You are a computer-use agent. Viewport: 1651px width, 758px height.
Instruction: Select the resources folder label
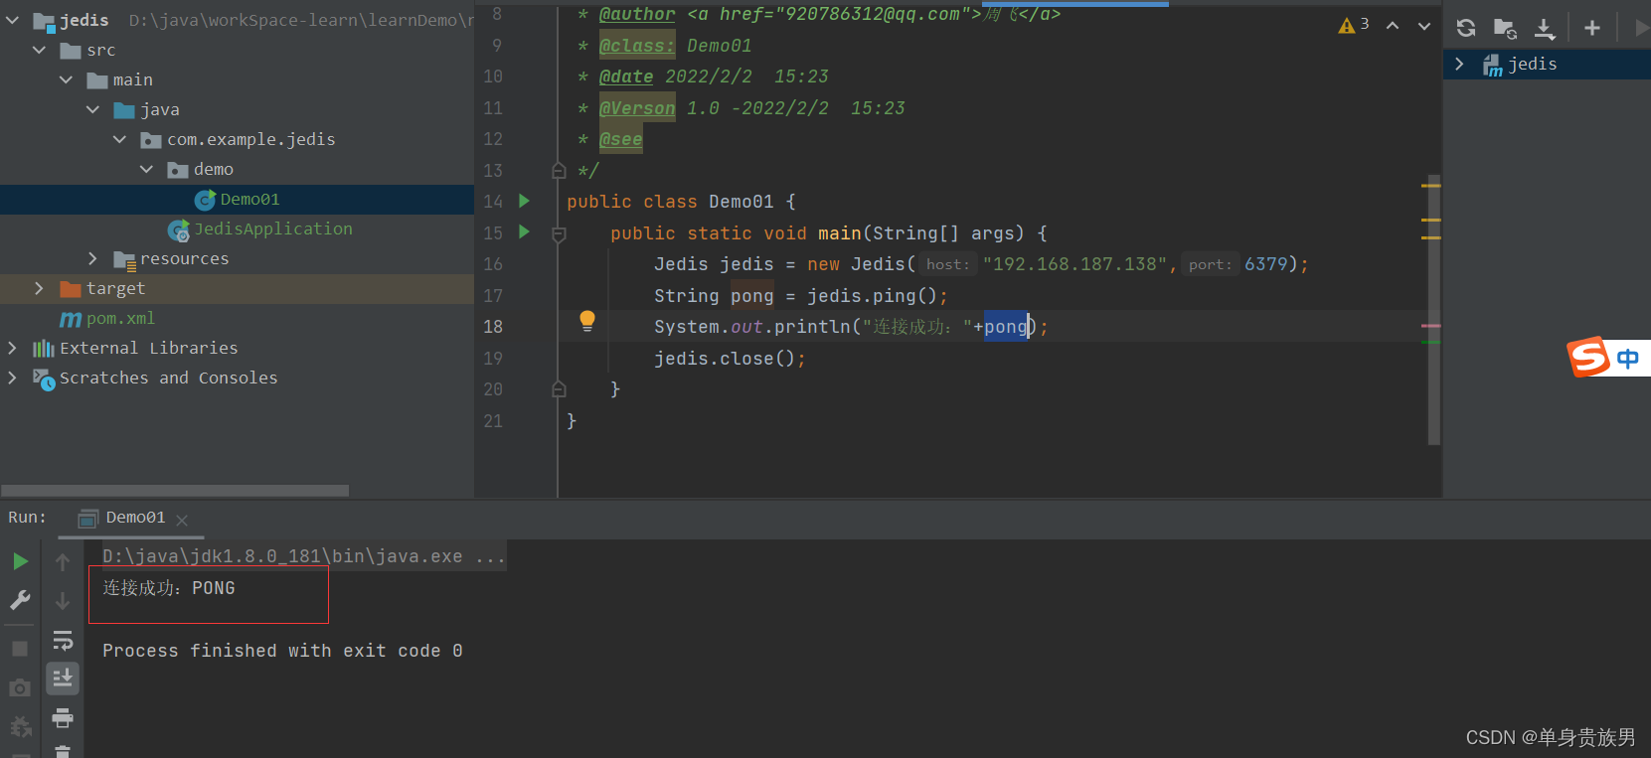(184, 258)
